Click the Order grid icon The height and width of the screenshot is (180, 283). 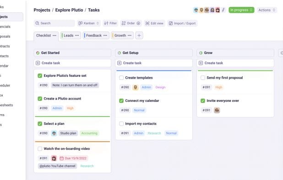click(x=124, y=23)
